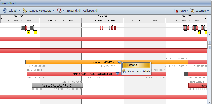The height and width of the screenshot is (104, 212).
Task: Click the RT: 19:52:26 label
Action: pyautogui.click(x=96, y=78)
